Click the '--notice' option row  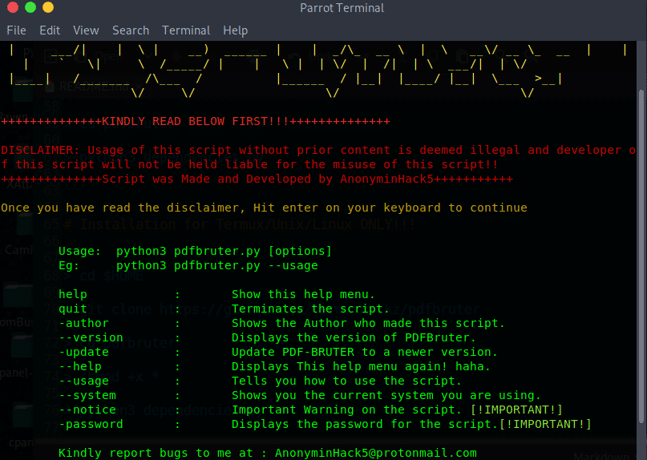[311, 410]
